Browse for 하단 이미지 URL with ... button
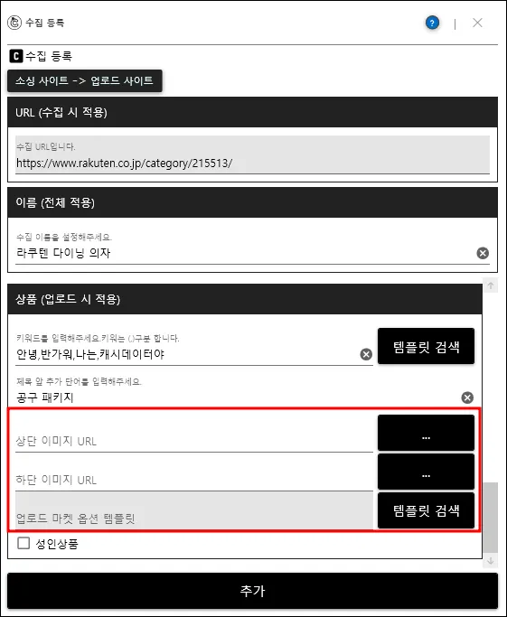This screenshot has height=617, width=507. click(x=426, y=472)
